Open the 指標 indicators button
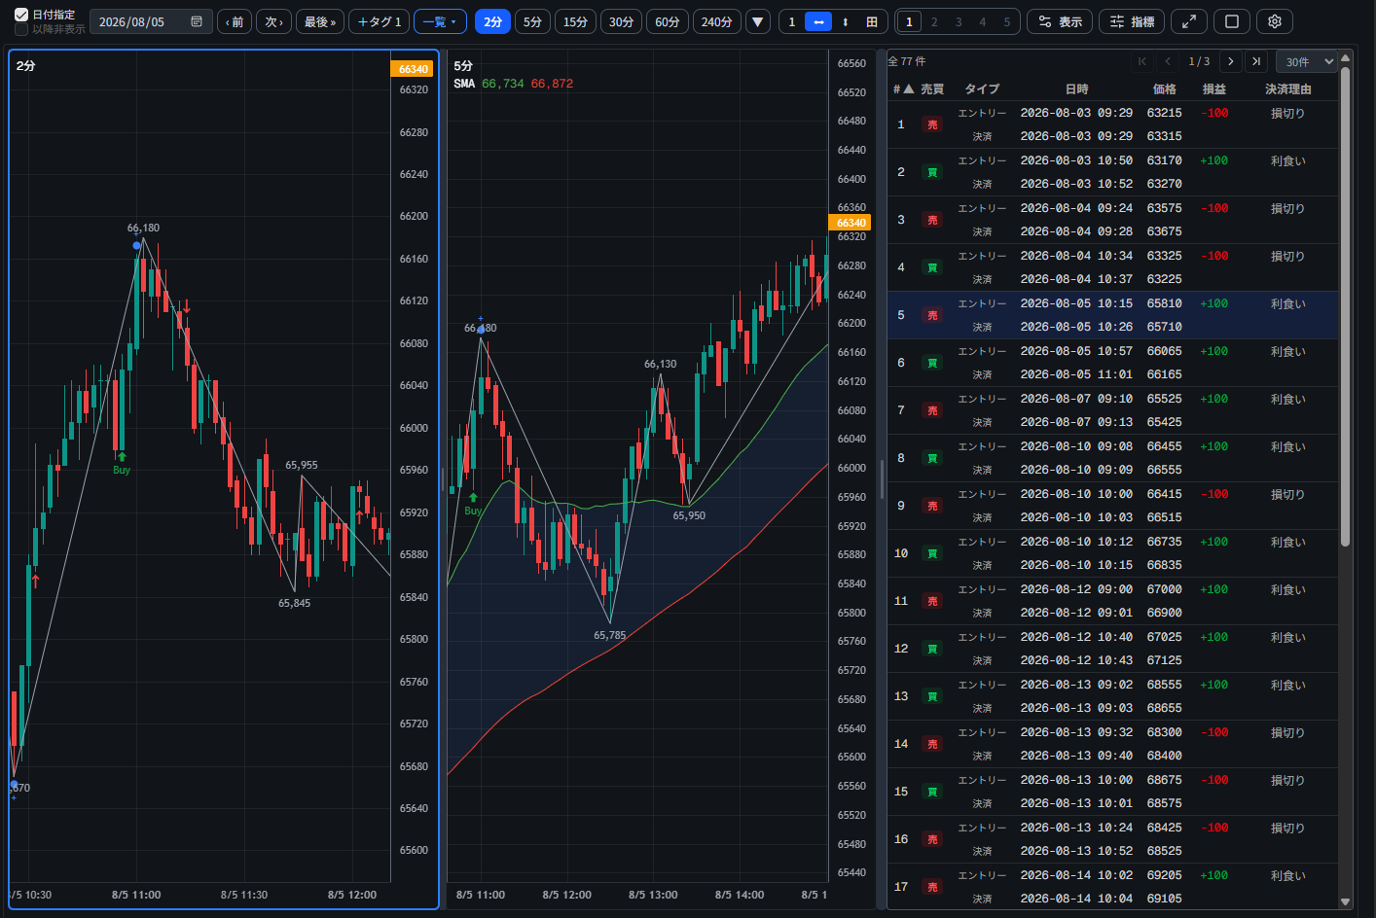The width and height of the screenshot is (1376, 918). 1133,21
